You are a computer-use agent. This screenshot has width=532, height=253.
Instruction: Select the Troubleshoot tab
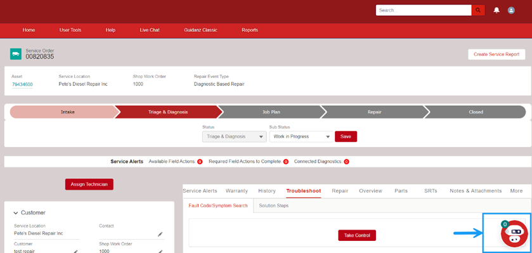point(304,191)
